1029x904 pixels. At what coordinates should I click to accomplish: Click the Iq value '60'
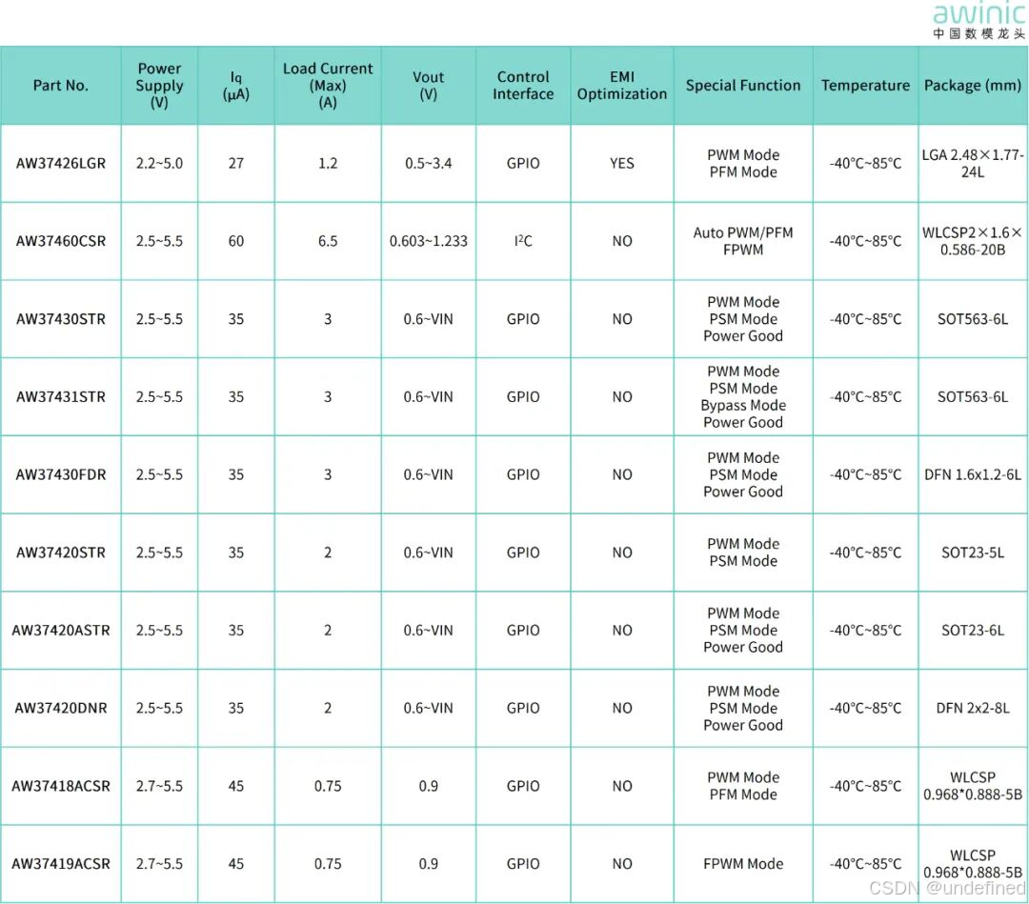pos(236,241)
